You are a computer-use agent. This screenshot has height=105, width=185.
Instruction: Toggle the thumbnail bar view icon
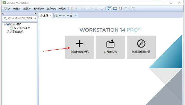[115, 9]
